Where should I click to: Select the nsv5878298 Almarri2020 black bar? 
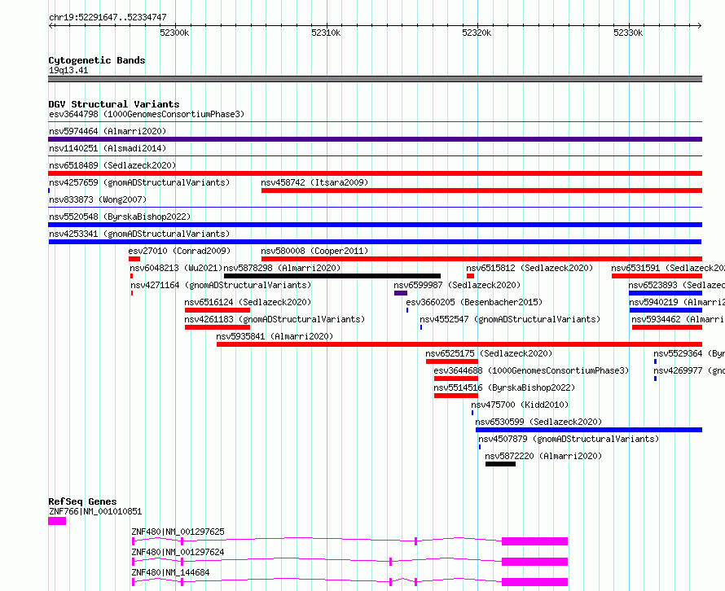coord(332,276)
